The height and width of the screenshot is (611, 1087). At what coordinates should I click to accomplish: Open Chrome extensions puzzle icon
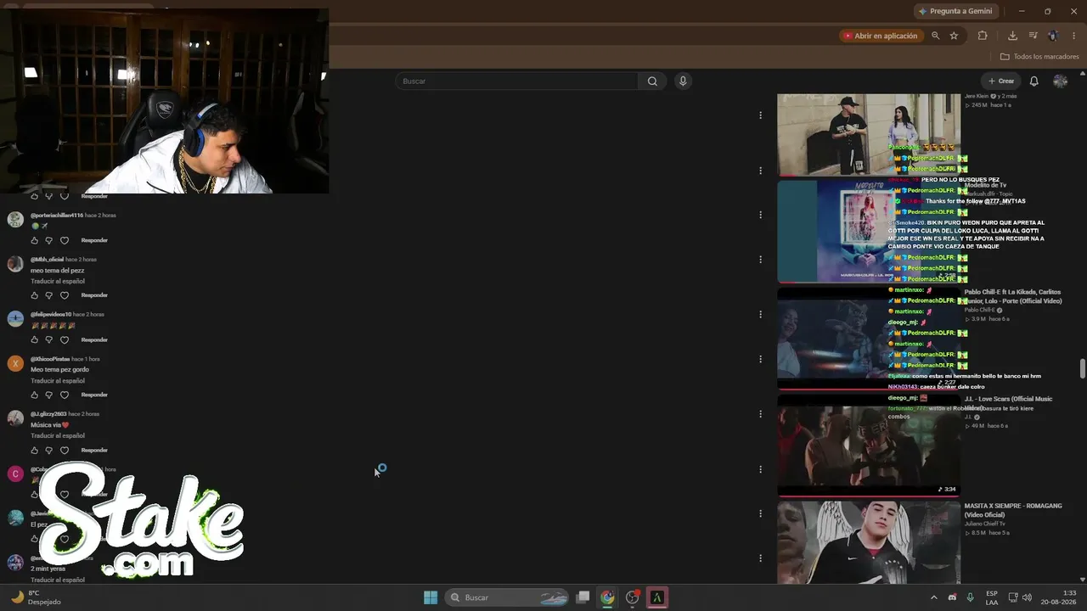click(x=983, y=36)
